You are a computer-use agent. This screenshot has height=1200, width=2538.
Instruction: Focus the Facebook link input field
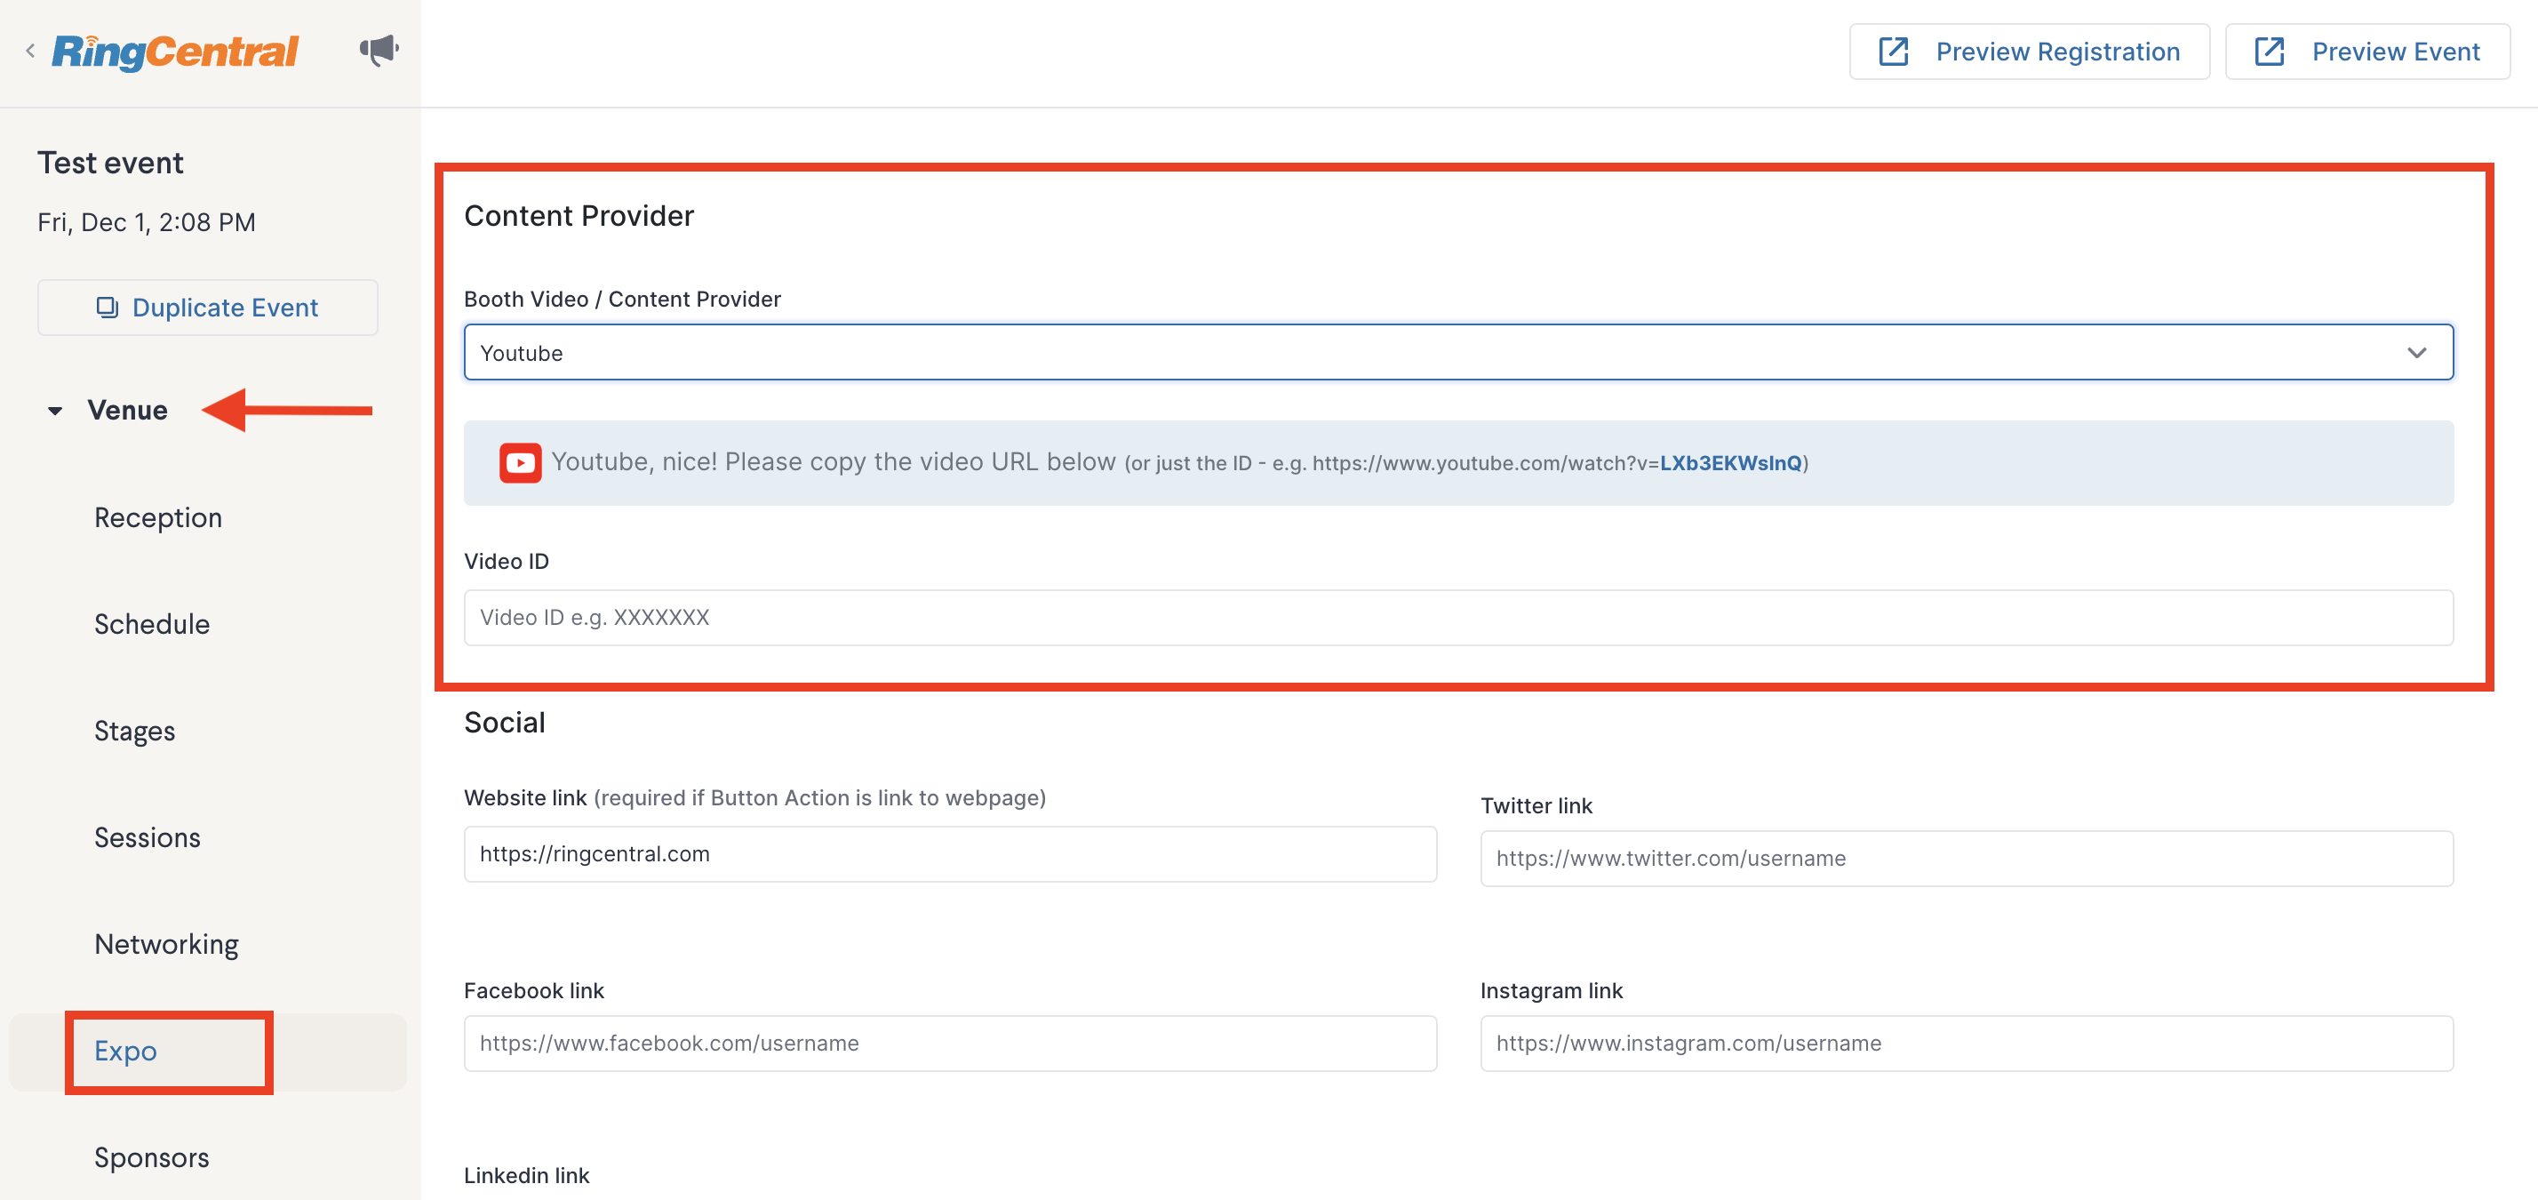coord(950,1044)
